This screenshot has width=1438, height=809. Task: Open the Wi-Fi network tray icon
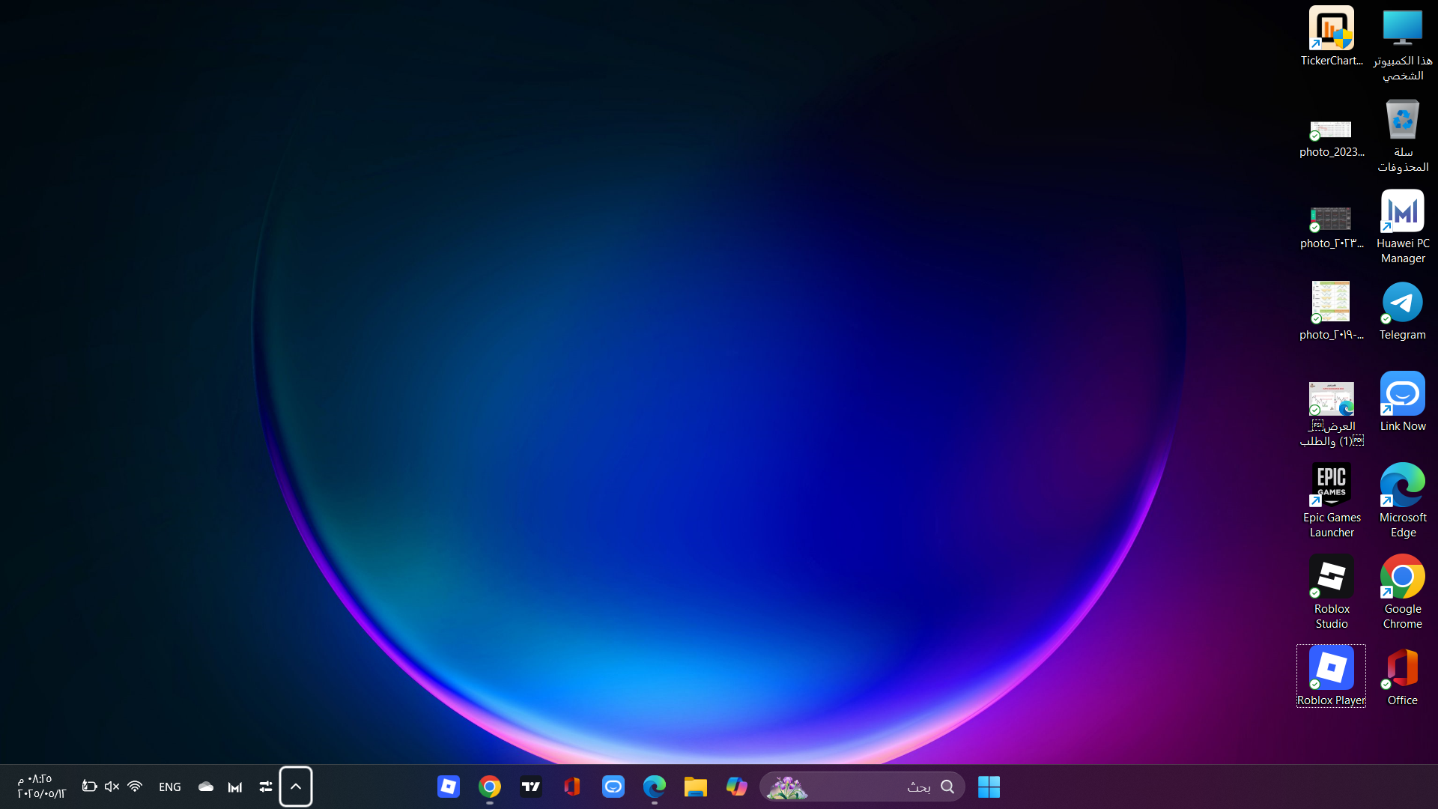click(x=135, y=787)
